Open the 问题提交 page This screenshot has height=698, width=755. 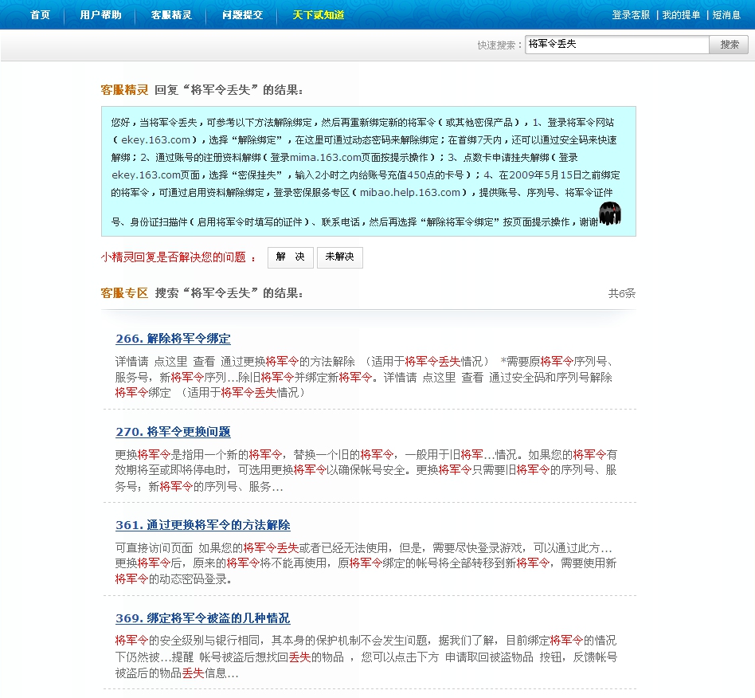pyautogui.click(x=242, y=15)
